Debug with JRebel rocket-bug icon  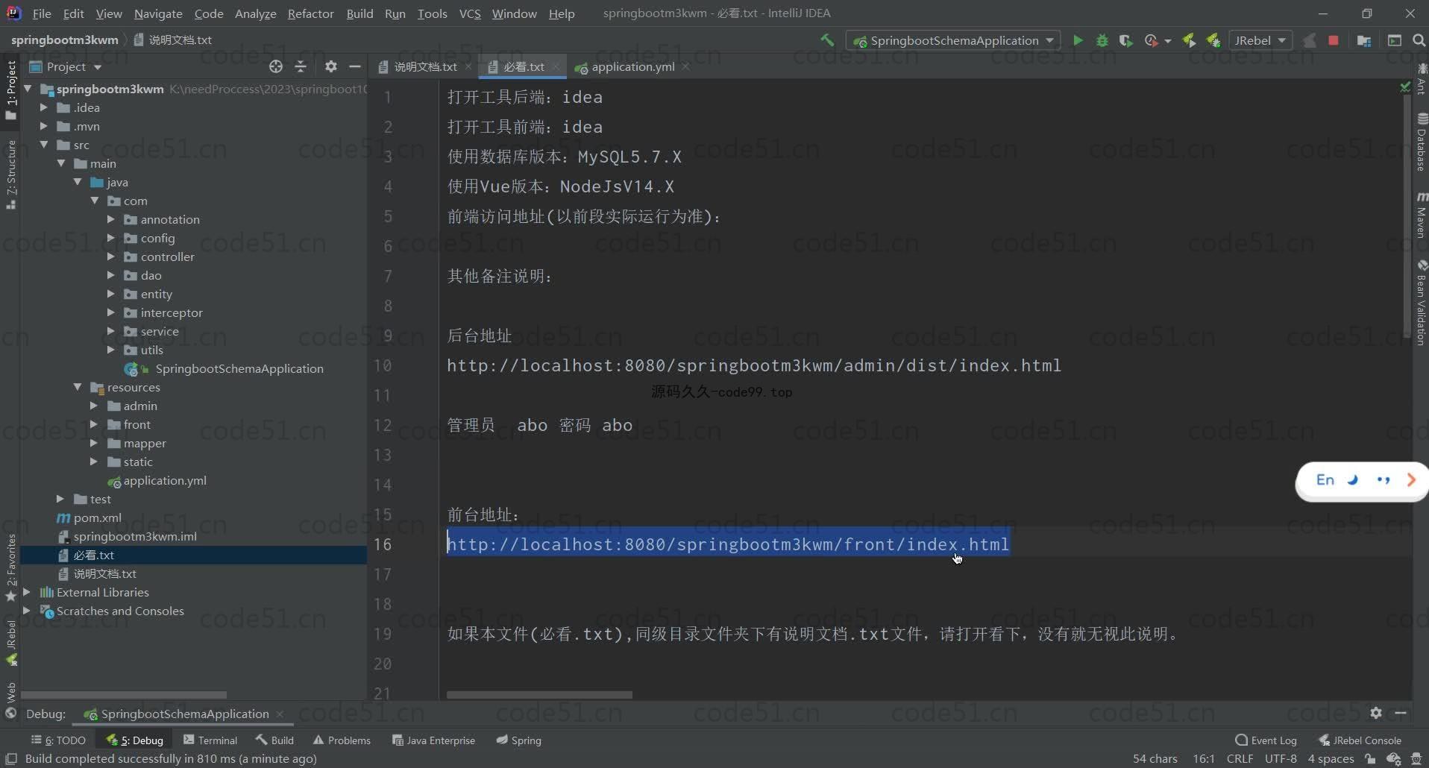1213,40
